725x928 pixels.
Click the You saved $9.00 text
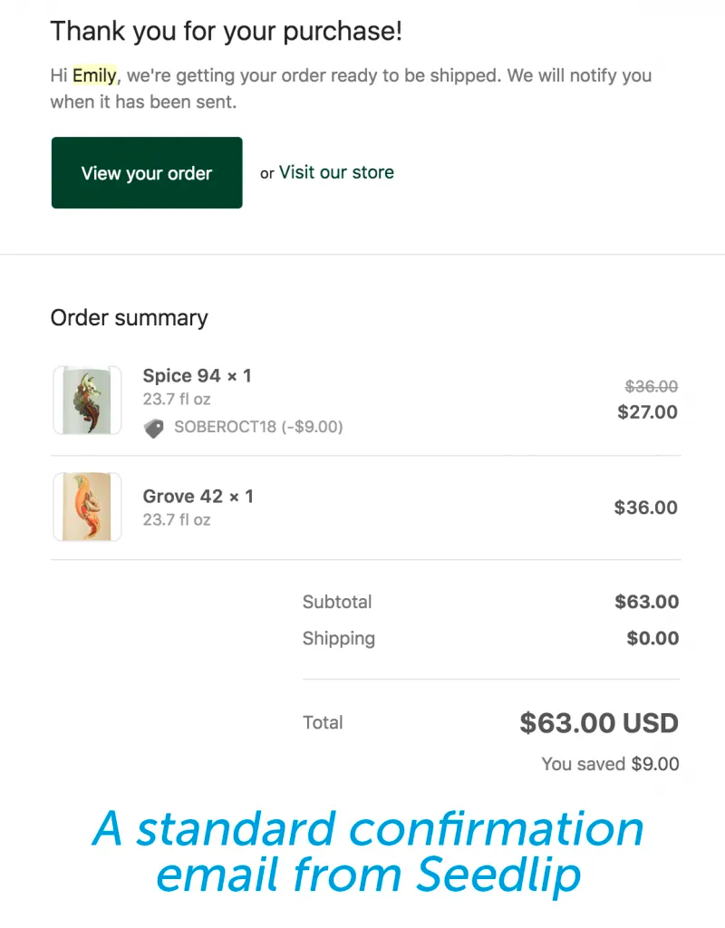coord(610,764)
